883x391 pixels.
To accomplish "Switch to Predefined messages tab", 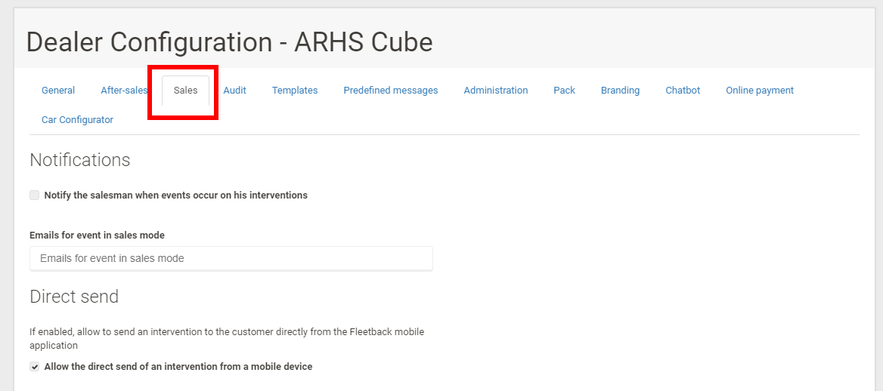I will 390,91.
